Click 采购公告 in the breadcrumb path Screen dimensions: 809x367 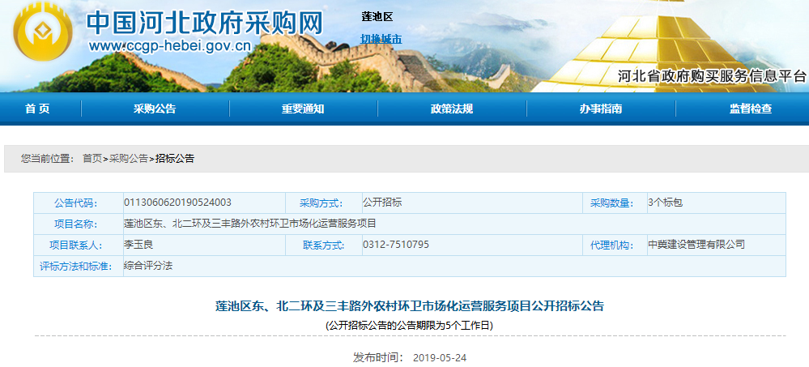(x=129, y=159)
